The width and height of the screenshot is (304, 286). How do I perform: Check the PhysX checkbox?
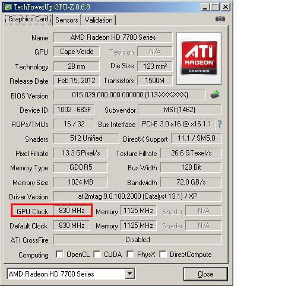click(130, 254)
